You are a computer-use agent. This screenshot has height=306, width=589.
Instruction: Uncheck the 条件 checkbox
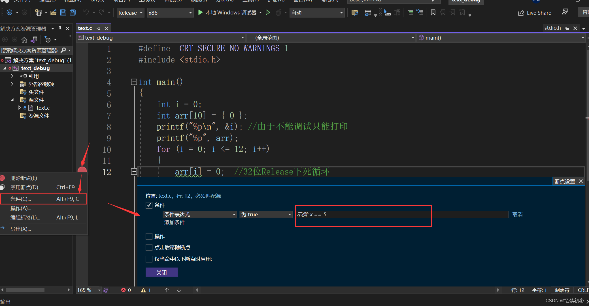149,205
